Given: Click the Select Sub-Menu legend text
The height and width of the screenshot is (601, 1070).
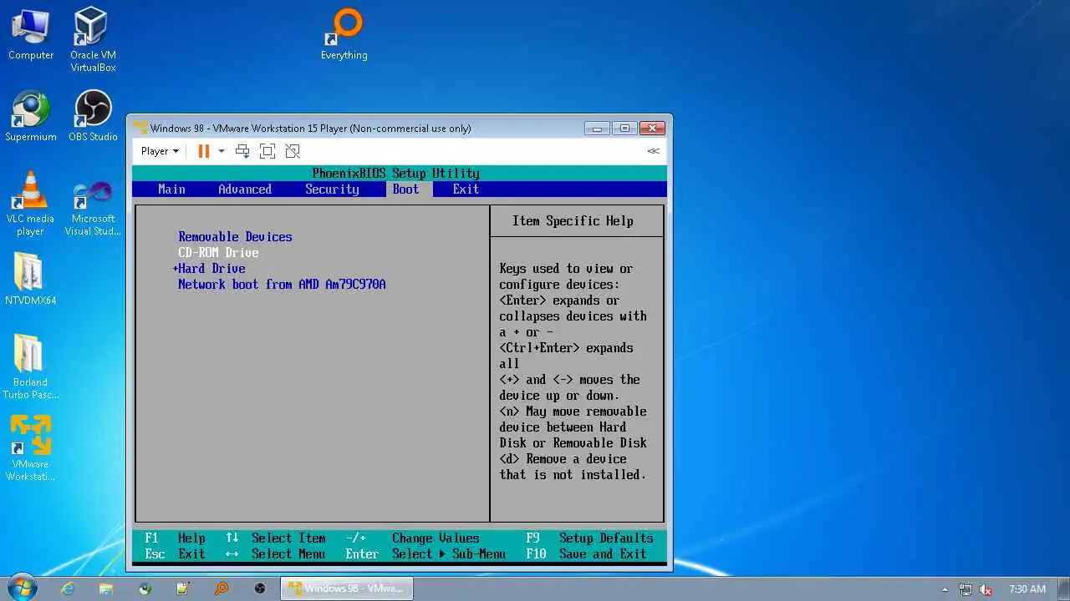Looking at the screenshot, I should (449, 554).
